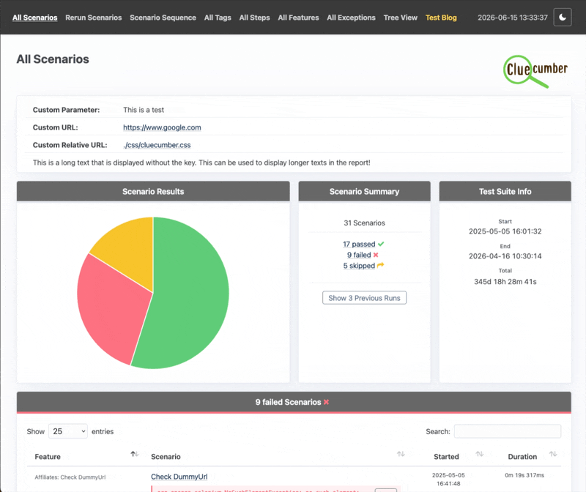This screenshot has height=492, width=586.
Task: Click the 31 Scenarios text
Action: [364, 223]
